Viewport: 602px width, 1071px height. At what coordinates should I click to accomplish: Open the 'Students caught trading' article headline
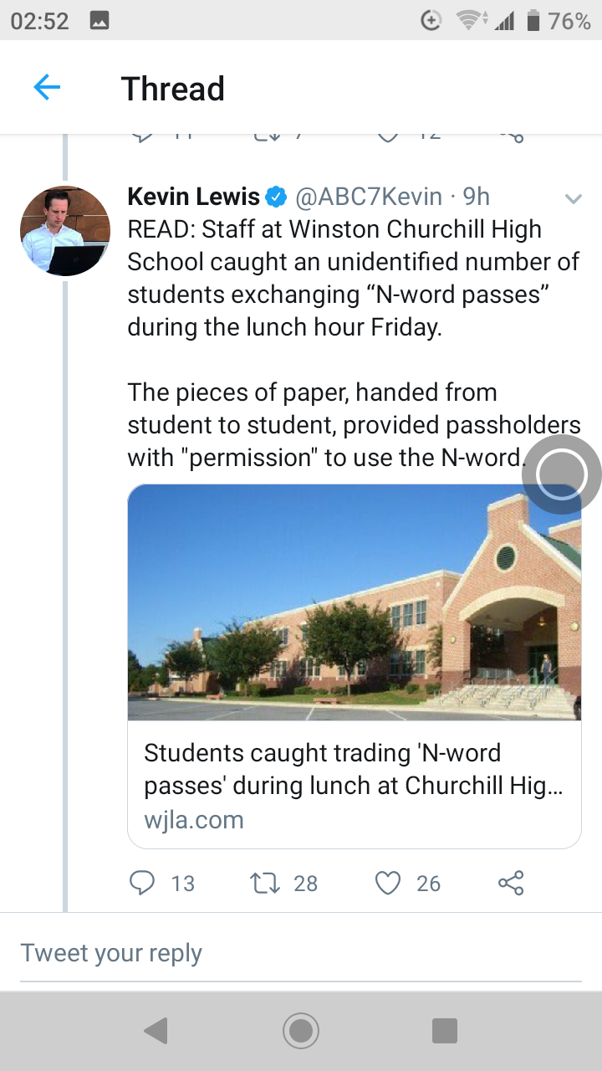[x=353, y=769]
